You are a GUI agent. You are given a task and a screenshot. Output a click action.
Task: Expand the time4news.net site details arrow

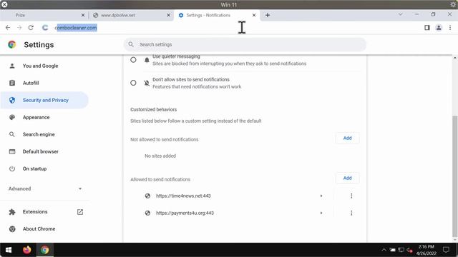coord(321,196)
